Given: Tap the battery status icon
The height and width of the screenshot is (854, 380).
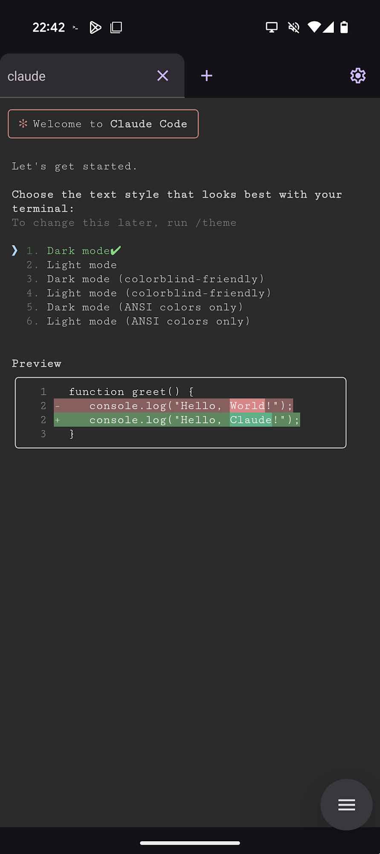Looking at the screenshot, I should [x=344, y=27].
